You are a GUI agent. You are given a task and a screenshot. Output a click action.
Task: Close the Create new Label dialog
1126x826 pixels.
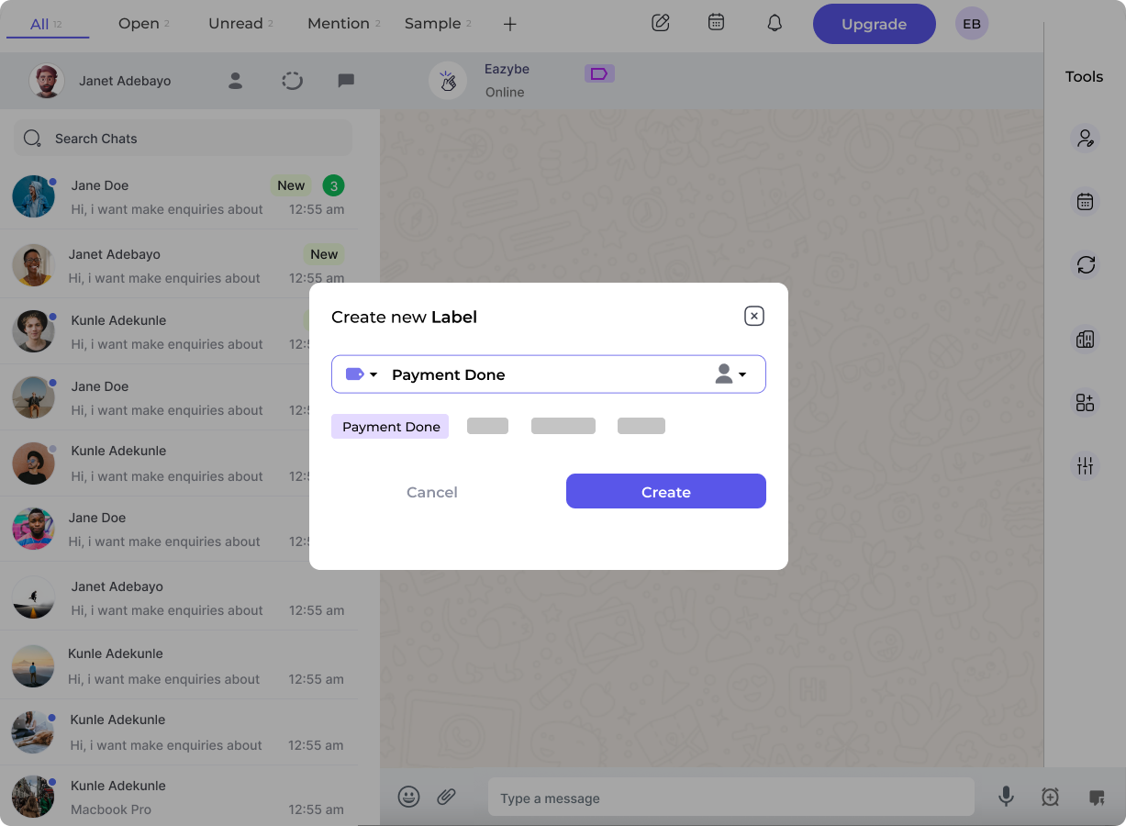click(x=754, y=317)
